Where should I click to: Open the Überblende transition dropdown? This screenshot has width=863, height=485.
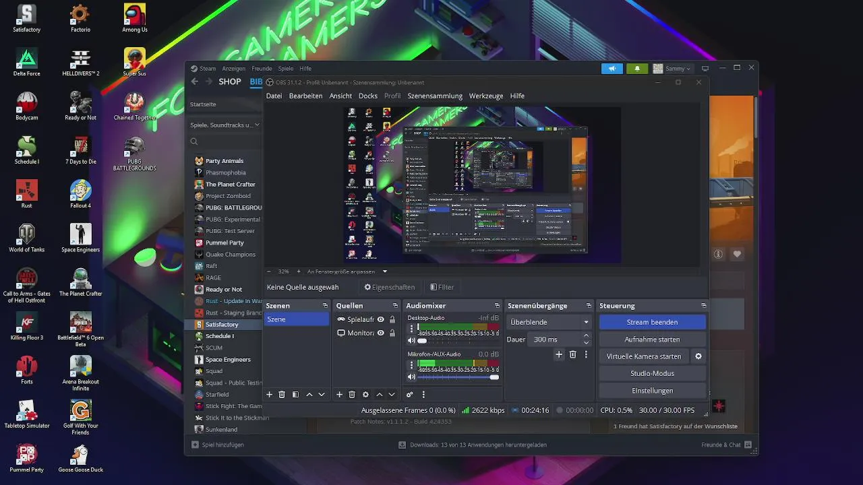pos(549,322)
